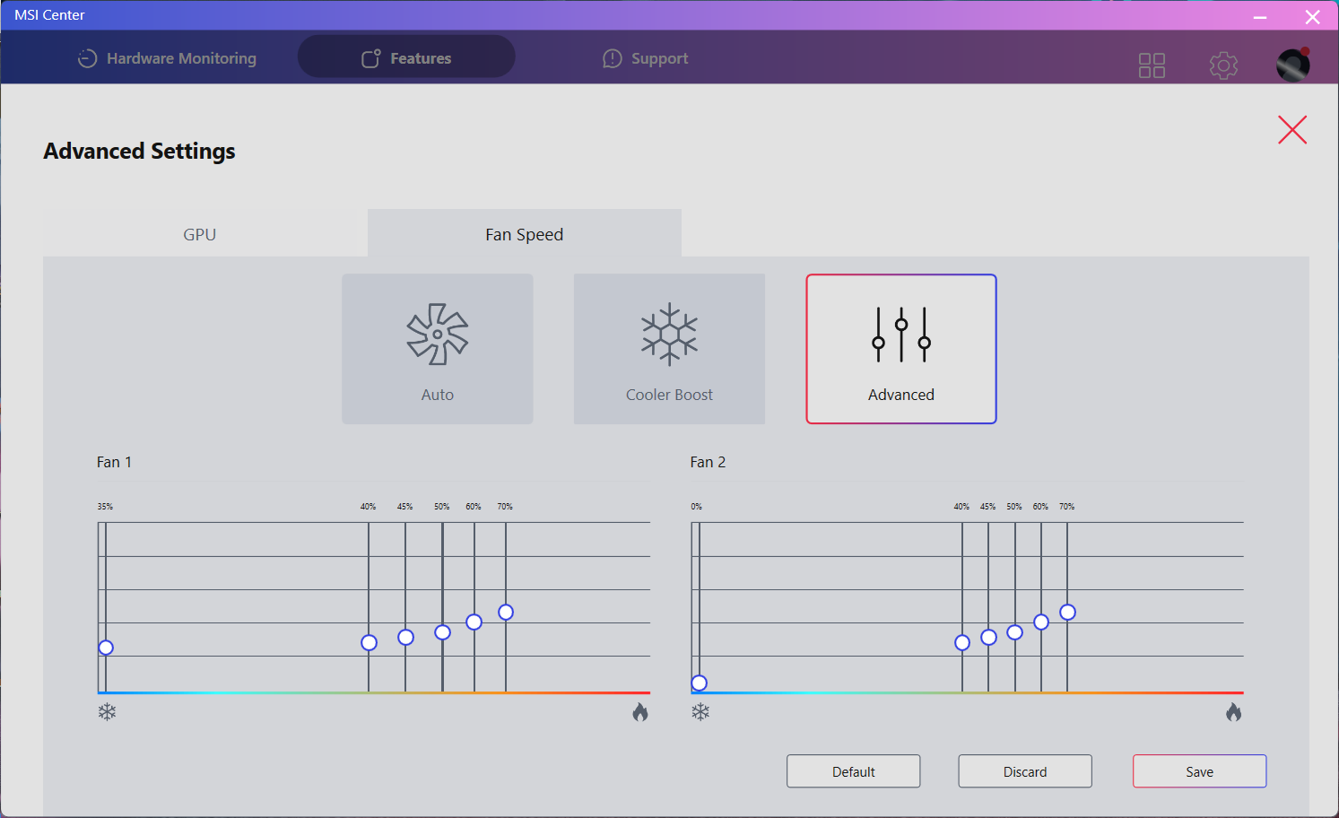Viewport: 1339px width, 818px height.
Task: Click the snowflake icon under Fan 2 graph
Action: pyautogui.click(x=700, y=712)
